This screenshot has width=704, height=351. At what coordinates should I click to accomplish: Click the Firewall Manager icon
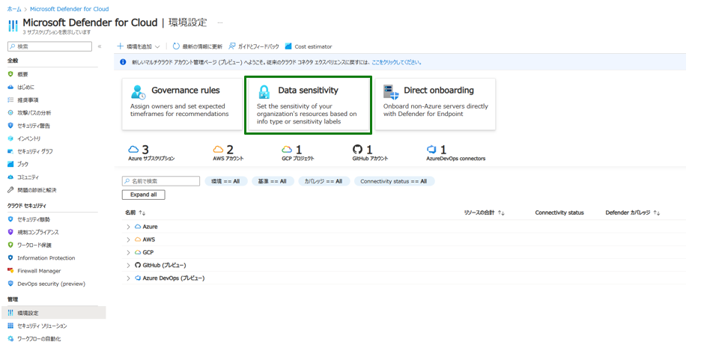[x=10, y=271]
